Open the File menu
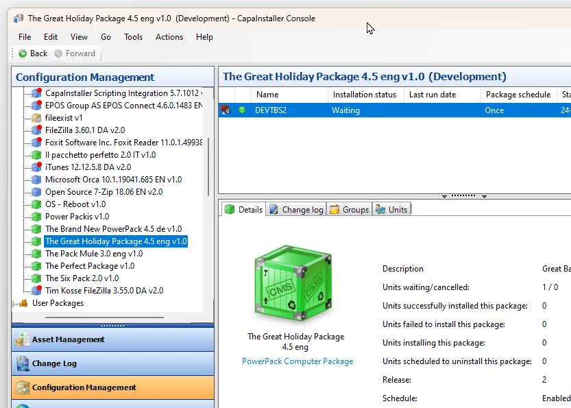This screenshot has height=408, width=571. click(25, 37)
